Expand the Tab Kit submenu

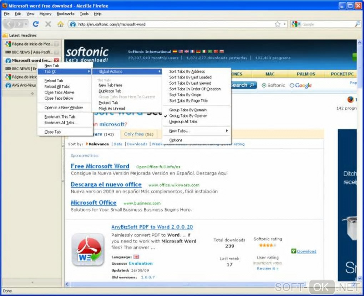pos(65,71)
